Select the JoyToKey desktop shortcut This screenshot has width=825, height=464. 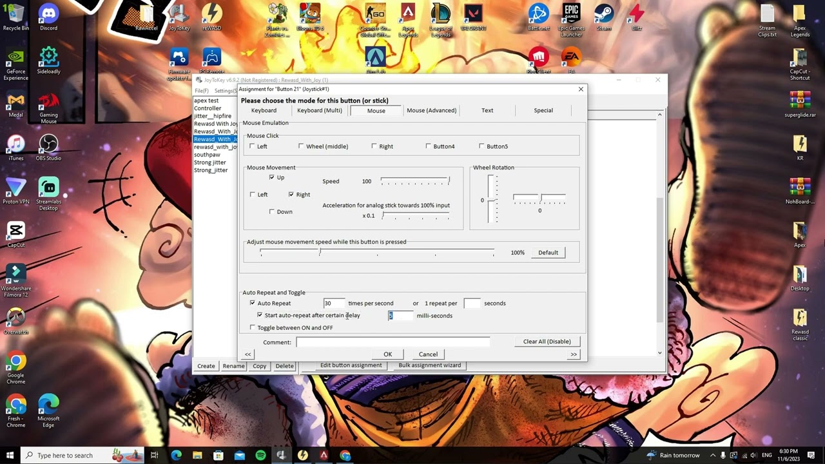tap(179, 17)
